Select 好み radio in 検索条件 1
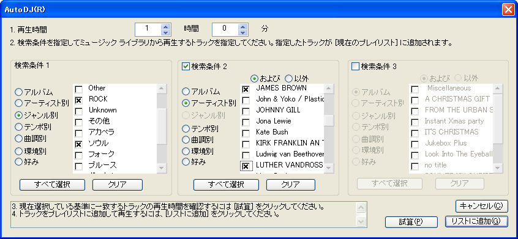The height and width of the screenshot is (239, 518). tap(19, 162)
